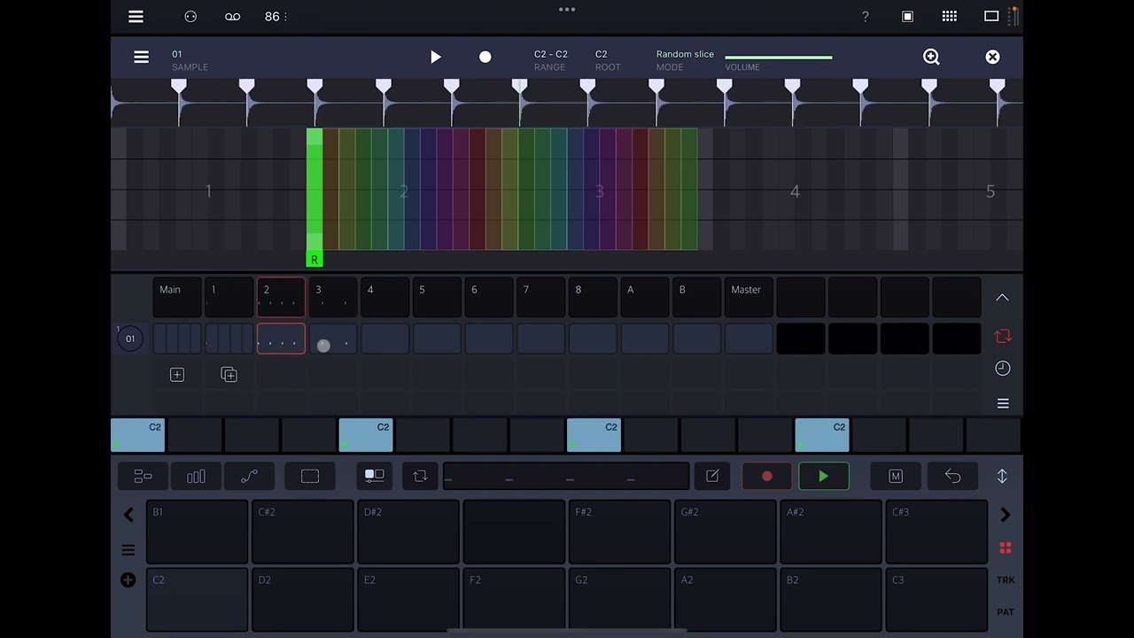Open the mixer sliders icon in toolbar

(x=143, y=477)
